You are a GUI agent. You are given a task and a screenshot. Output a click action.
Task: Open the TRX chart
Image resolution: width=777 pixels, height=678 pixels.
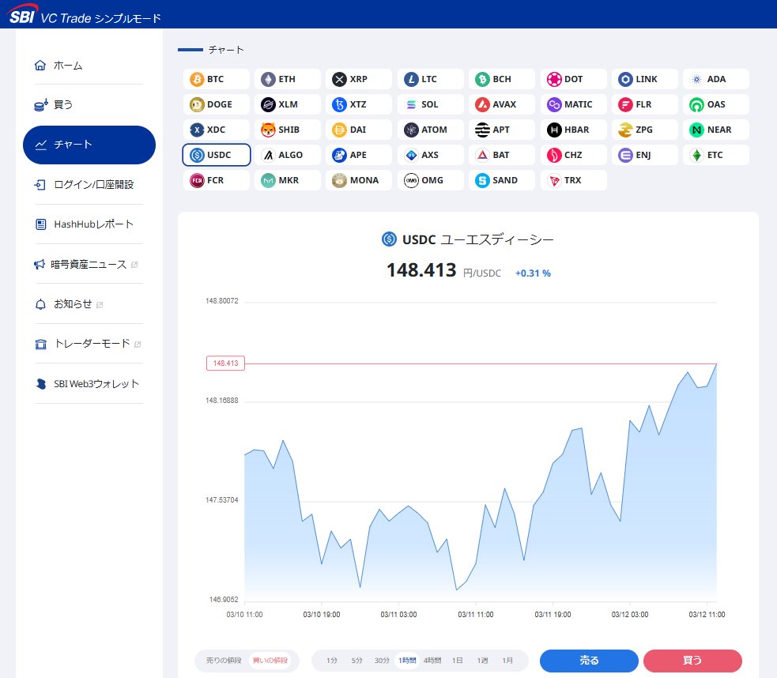point(573,180)
